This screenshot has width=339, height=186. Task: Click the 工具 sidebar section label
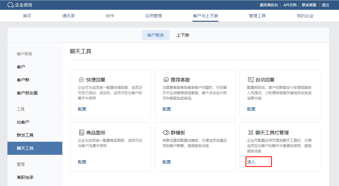pos(21,109)
